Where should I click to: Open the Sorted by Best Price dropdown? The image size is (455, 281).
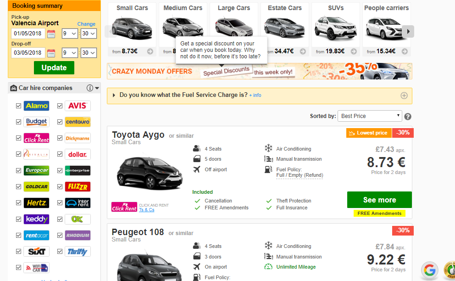pyautogui.click(x=370, y=116)
